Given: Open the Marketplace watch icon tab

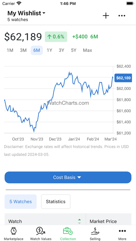Looking at the screenshot, I should coord(14,231).
